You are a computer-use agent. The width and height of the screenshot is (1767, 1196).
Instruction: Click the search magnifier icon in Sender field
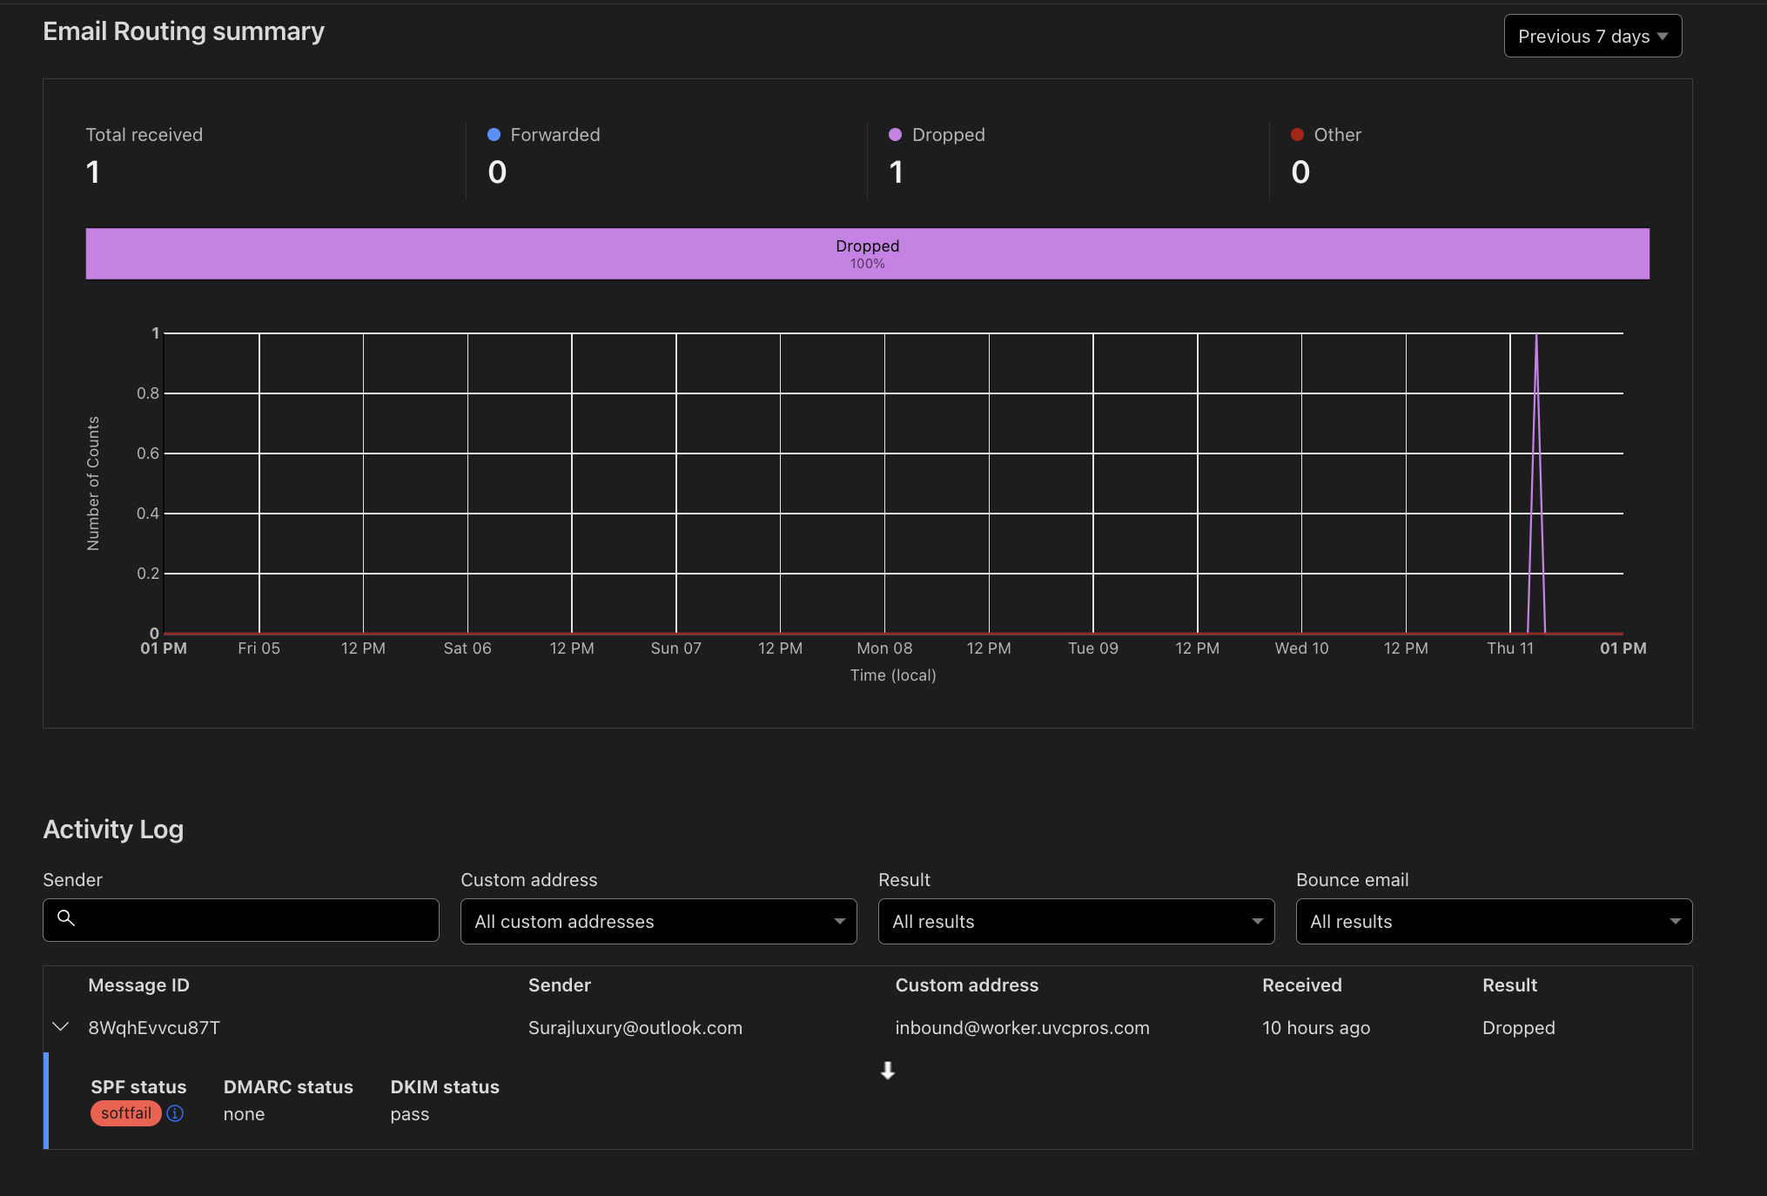coord(65,917)
